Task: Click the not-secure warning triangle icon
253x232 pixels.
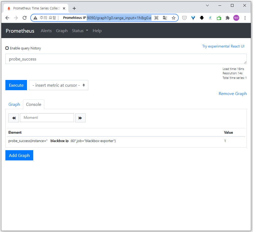Action: click(35, 18)
